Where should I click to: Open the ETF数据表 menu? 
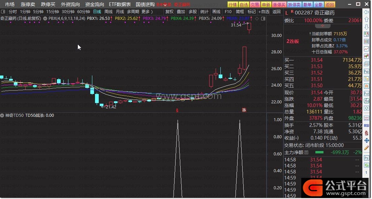pos(120,4)
